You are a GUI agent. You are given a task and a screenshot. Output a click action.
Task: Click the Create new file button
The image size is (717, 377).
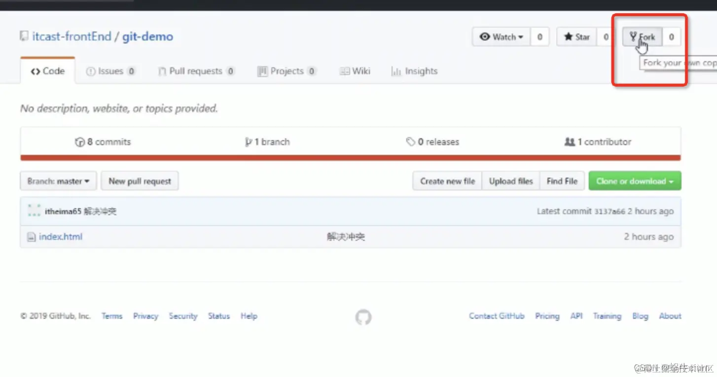(447, 181)
